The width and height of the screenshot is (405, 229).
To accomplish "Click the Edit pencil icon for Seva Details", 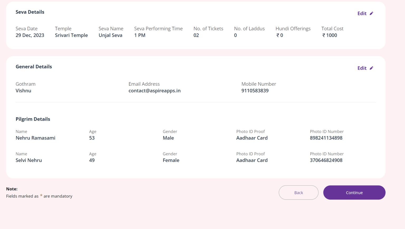I will tap(372, 13).
